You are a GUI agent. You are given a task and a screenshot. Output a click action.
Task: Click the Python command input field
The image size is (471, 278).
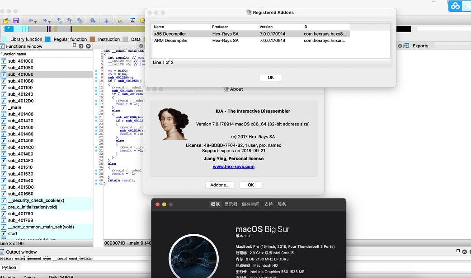click(245, 267)
